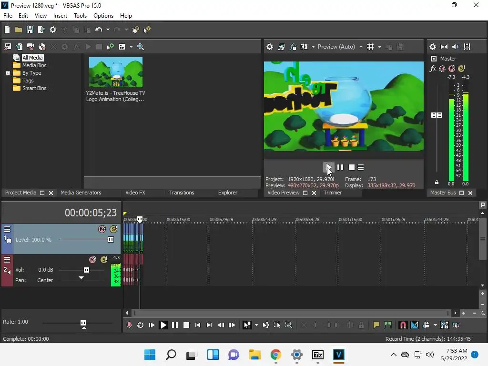
Task: Solo video track 1
Action: pyautogui.click(x=113, y=229)
